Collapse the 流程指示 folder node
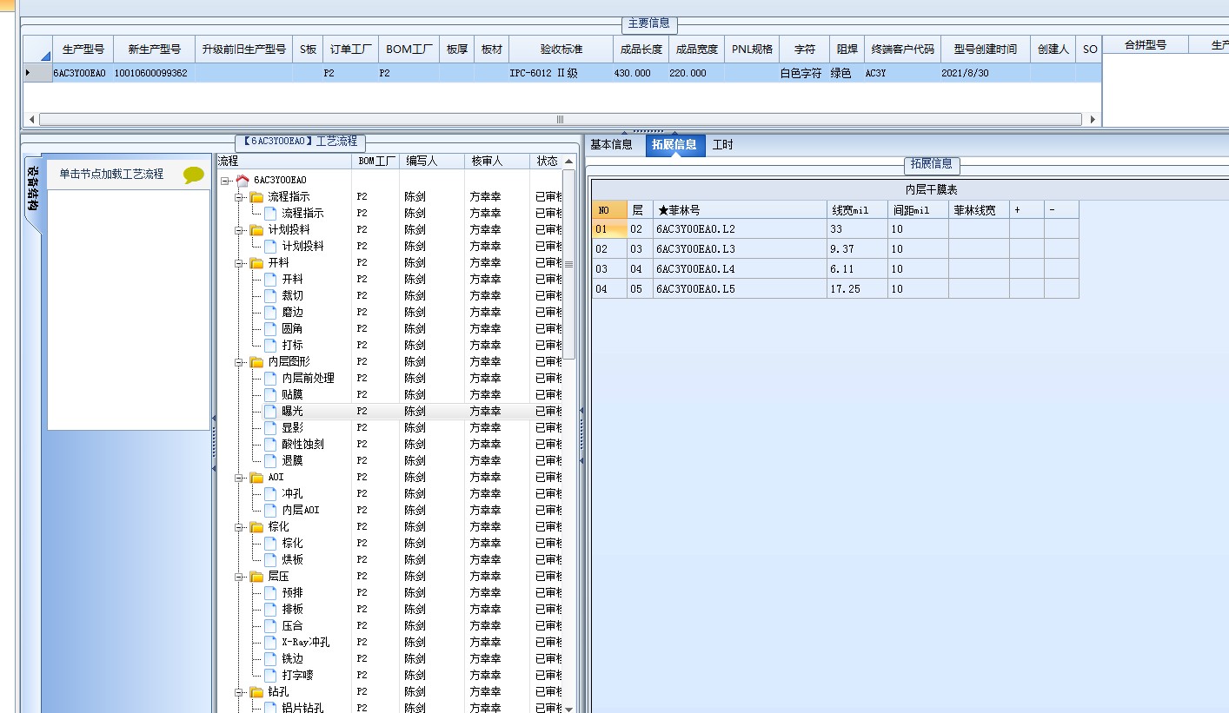 tap(239, 197)
